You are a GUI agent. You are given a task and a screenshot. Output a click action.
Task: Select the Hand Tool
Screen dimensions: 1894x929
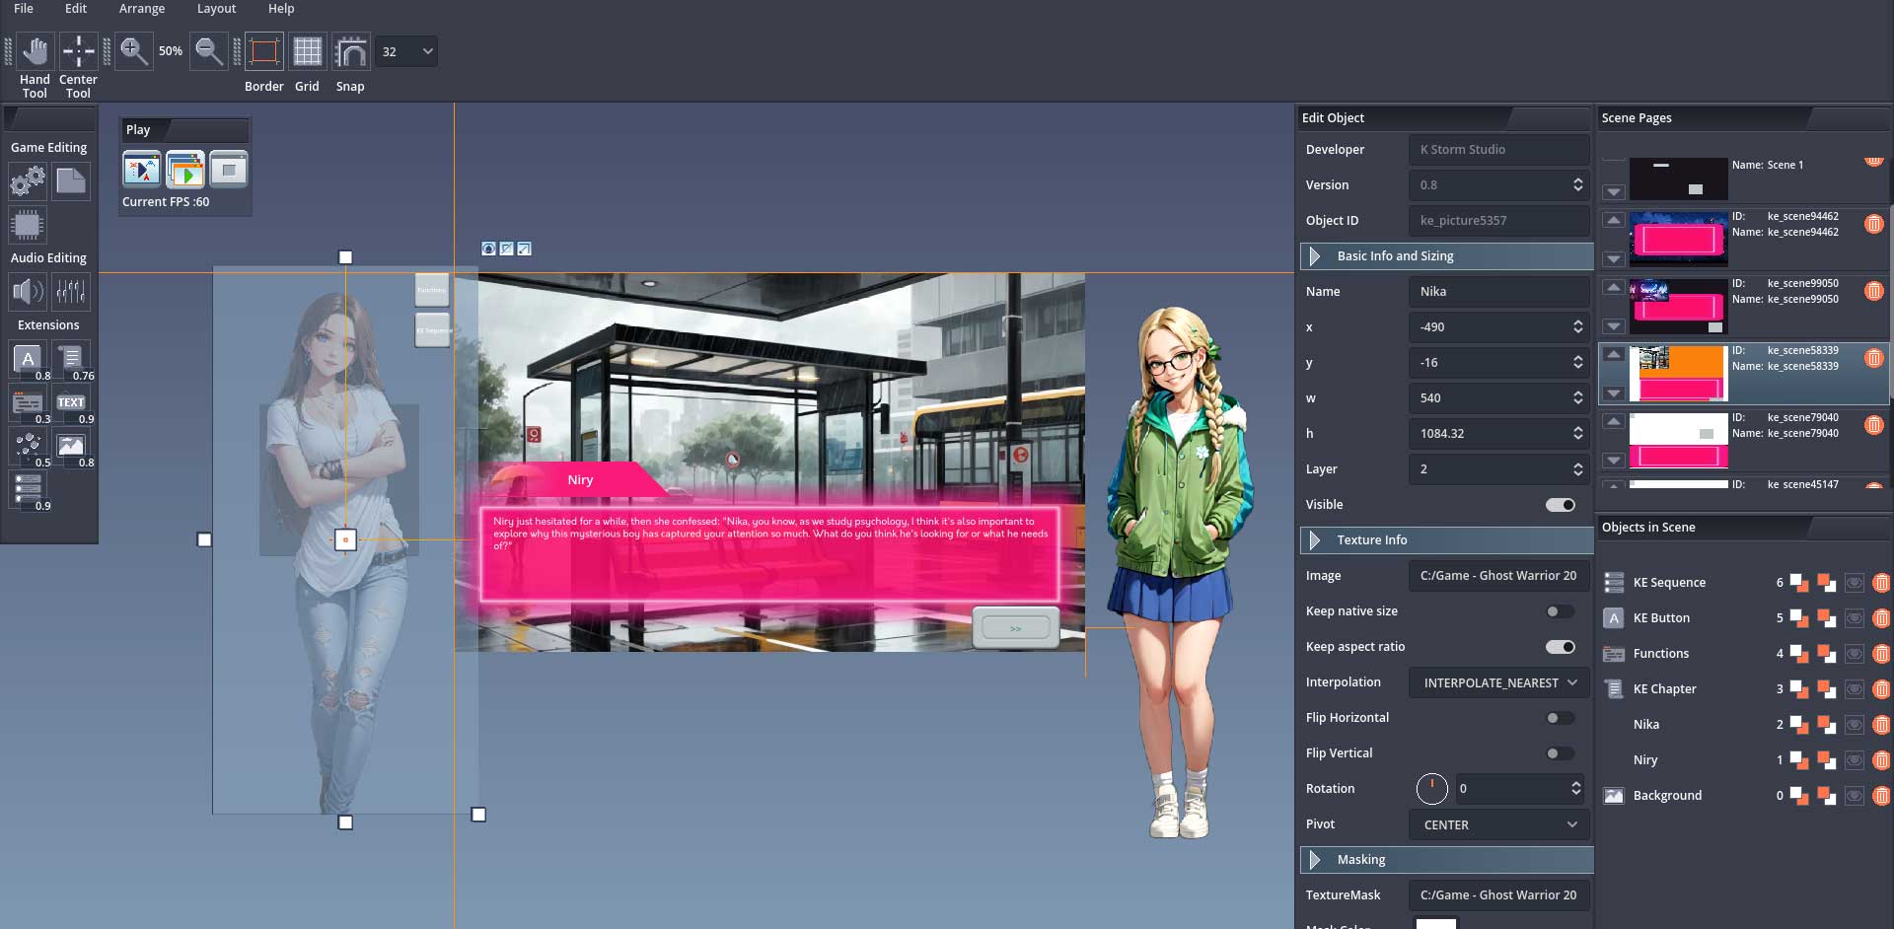pyautogui.click(x=35, y=51)
